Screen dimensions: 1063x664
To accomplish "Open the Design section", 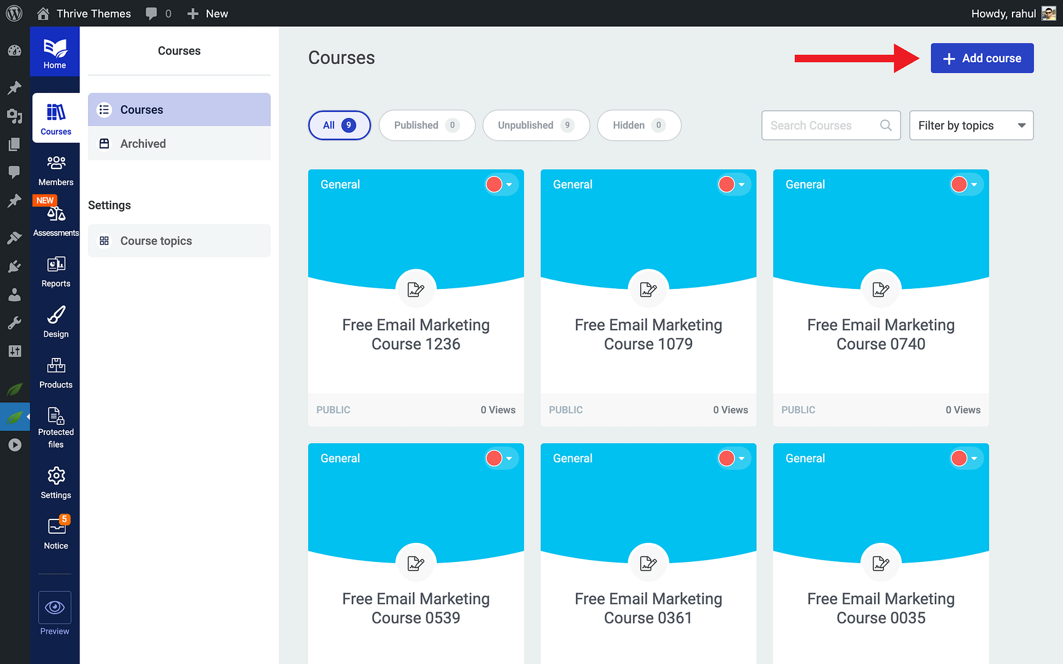I will pyautogui.click(x=55, y=321).
